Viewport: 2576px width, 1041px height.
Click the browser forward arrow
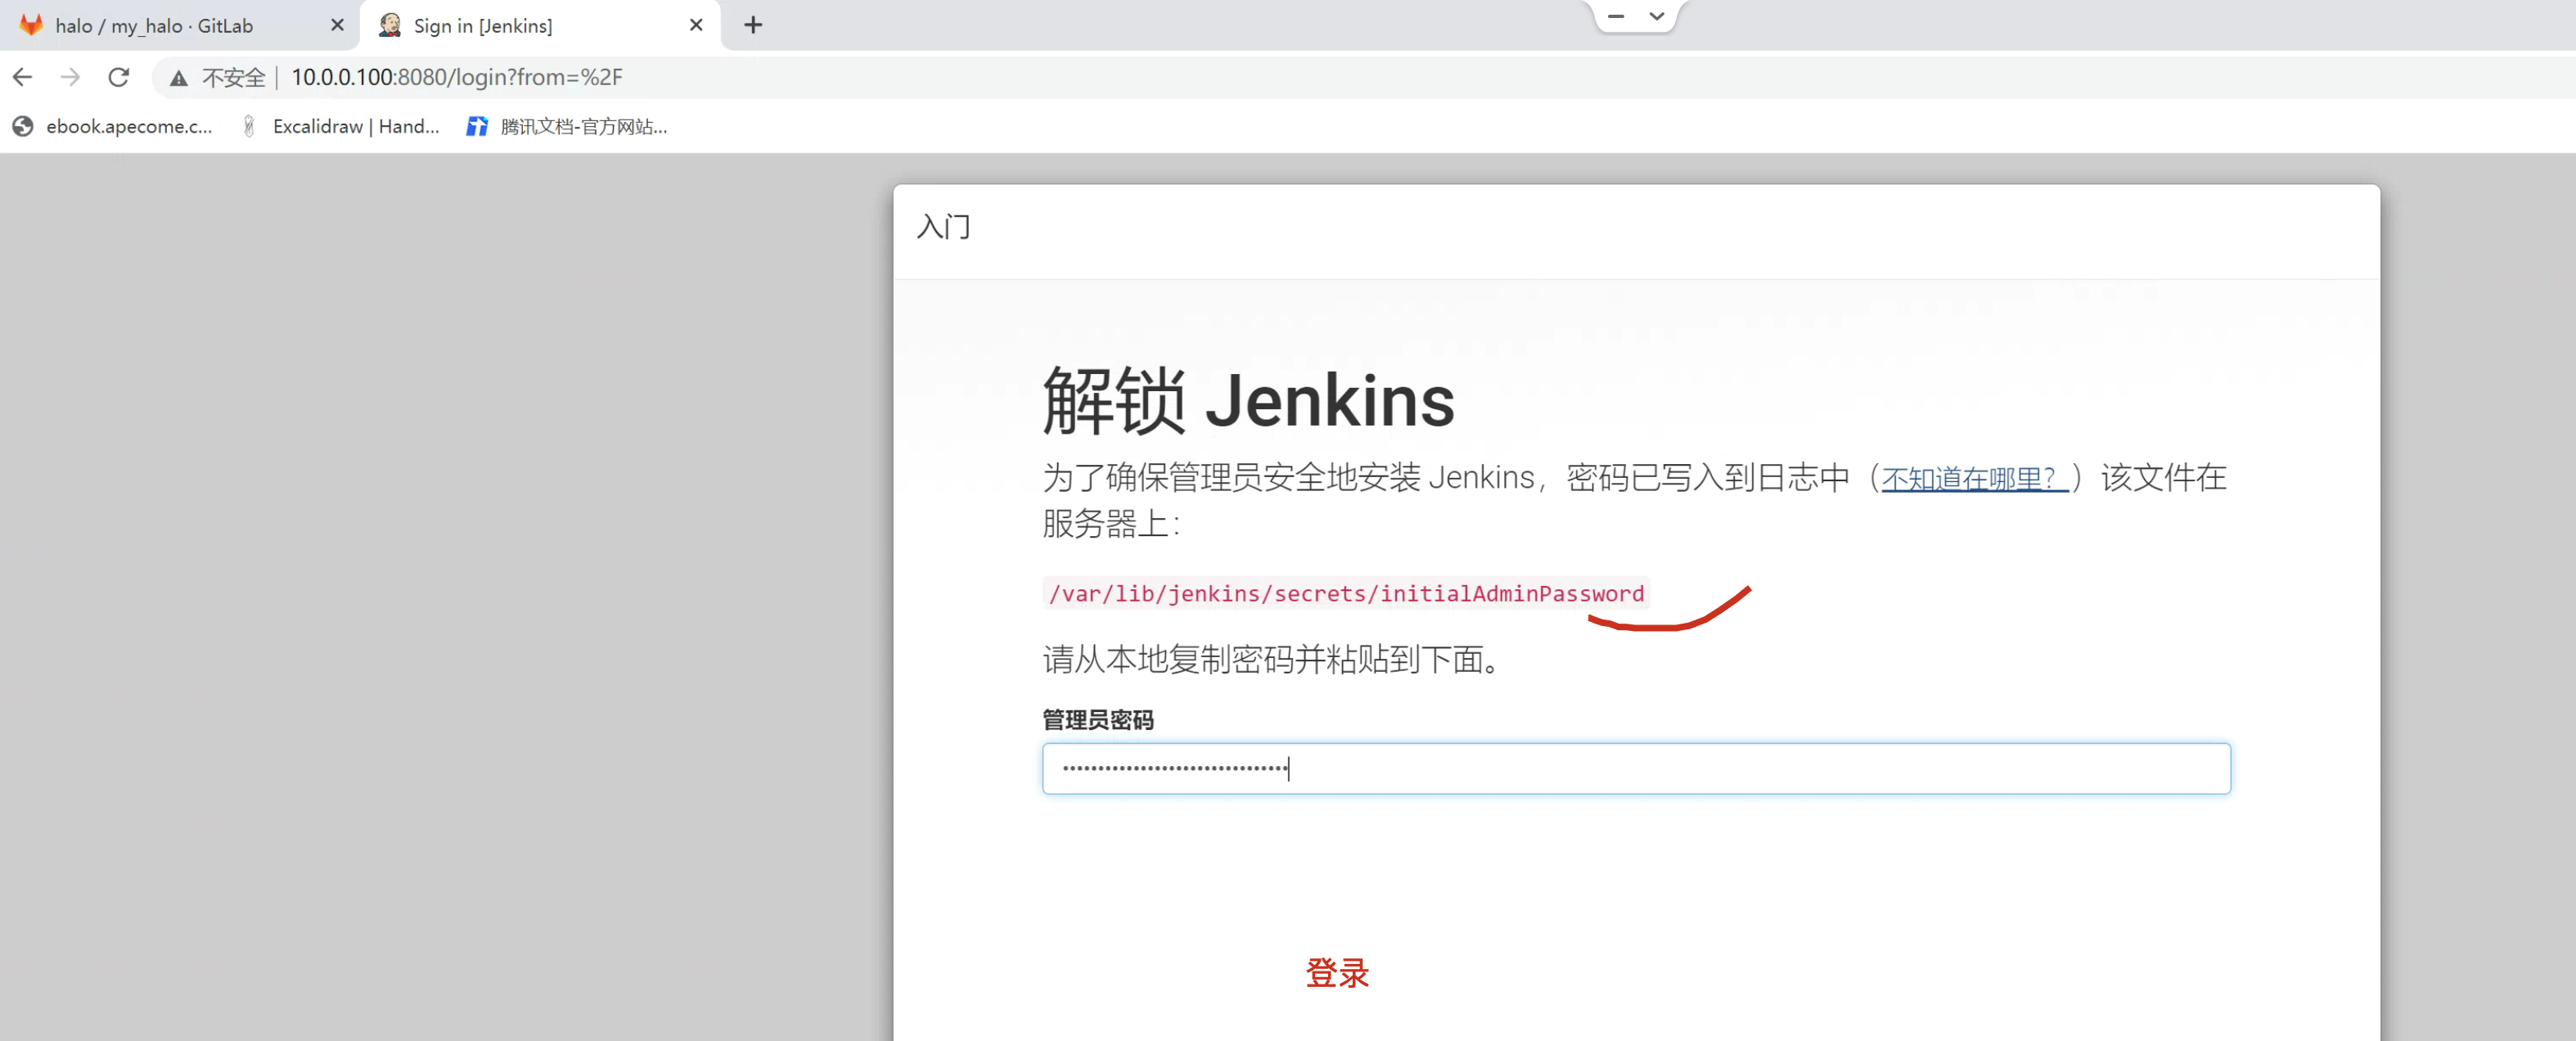[70, 77]
